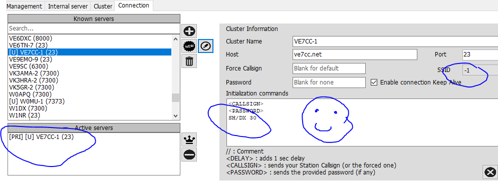498x182 pixels.
Task: Click the NEW server badge icon
Action: pos(189,46)
